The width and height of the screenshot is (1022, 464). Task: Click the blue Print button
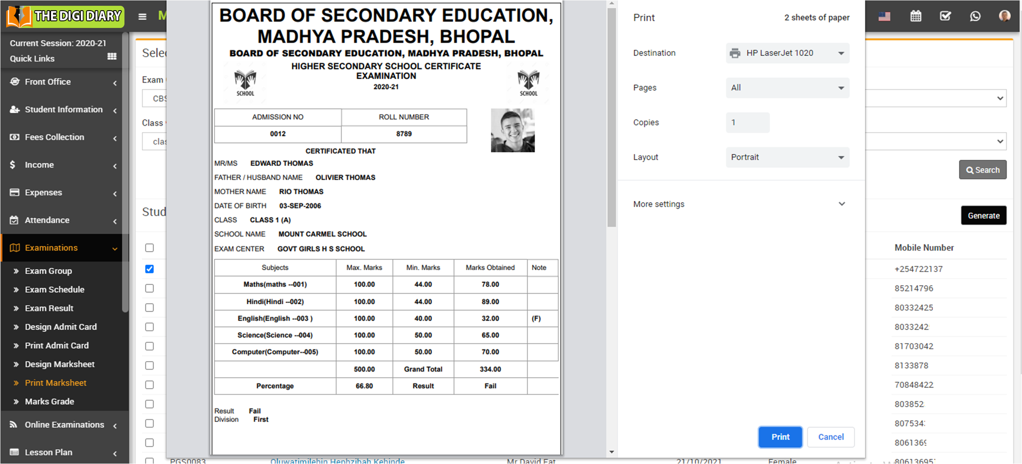click(x=780, y=437)
